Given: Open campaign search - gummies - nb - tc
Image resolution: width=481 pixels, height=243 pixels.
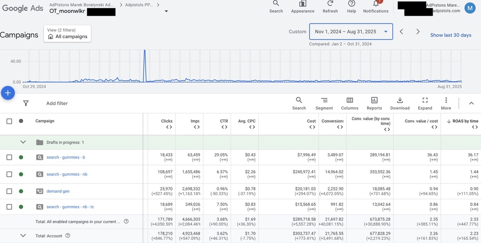Looking at the screenshot, I should click(70, 207).
